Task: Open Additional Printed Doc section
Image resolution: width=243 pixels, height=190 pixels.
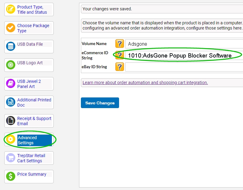Action: pos(34,102)
